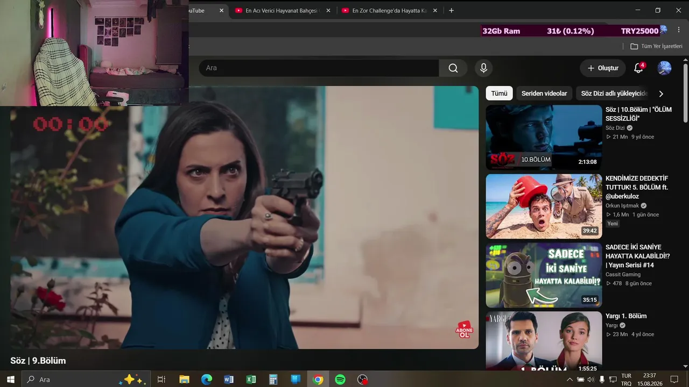Click the Oluştur create button
The image size is (689, 387).
click(603, 68)
